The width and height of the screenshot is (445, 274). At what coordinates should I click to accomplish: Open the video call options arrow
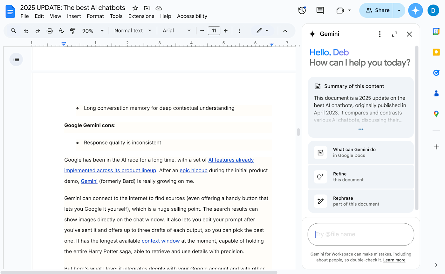click(349, 10)
